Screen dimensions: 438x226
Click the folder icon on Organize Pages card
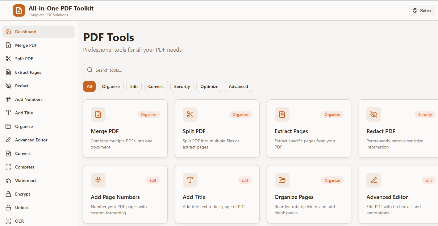(282, 180)
